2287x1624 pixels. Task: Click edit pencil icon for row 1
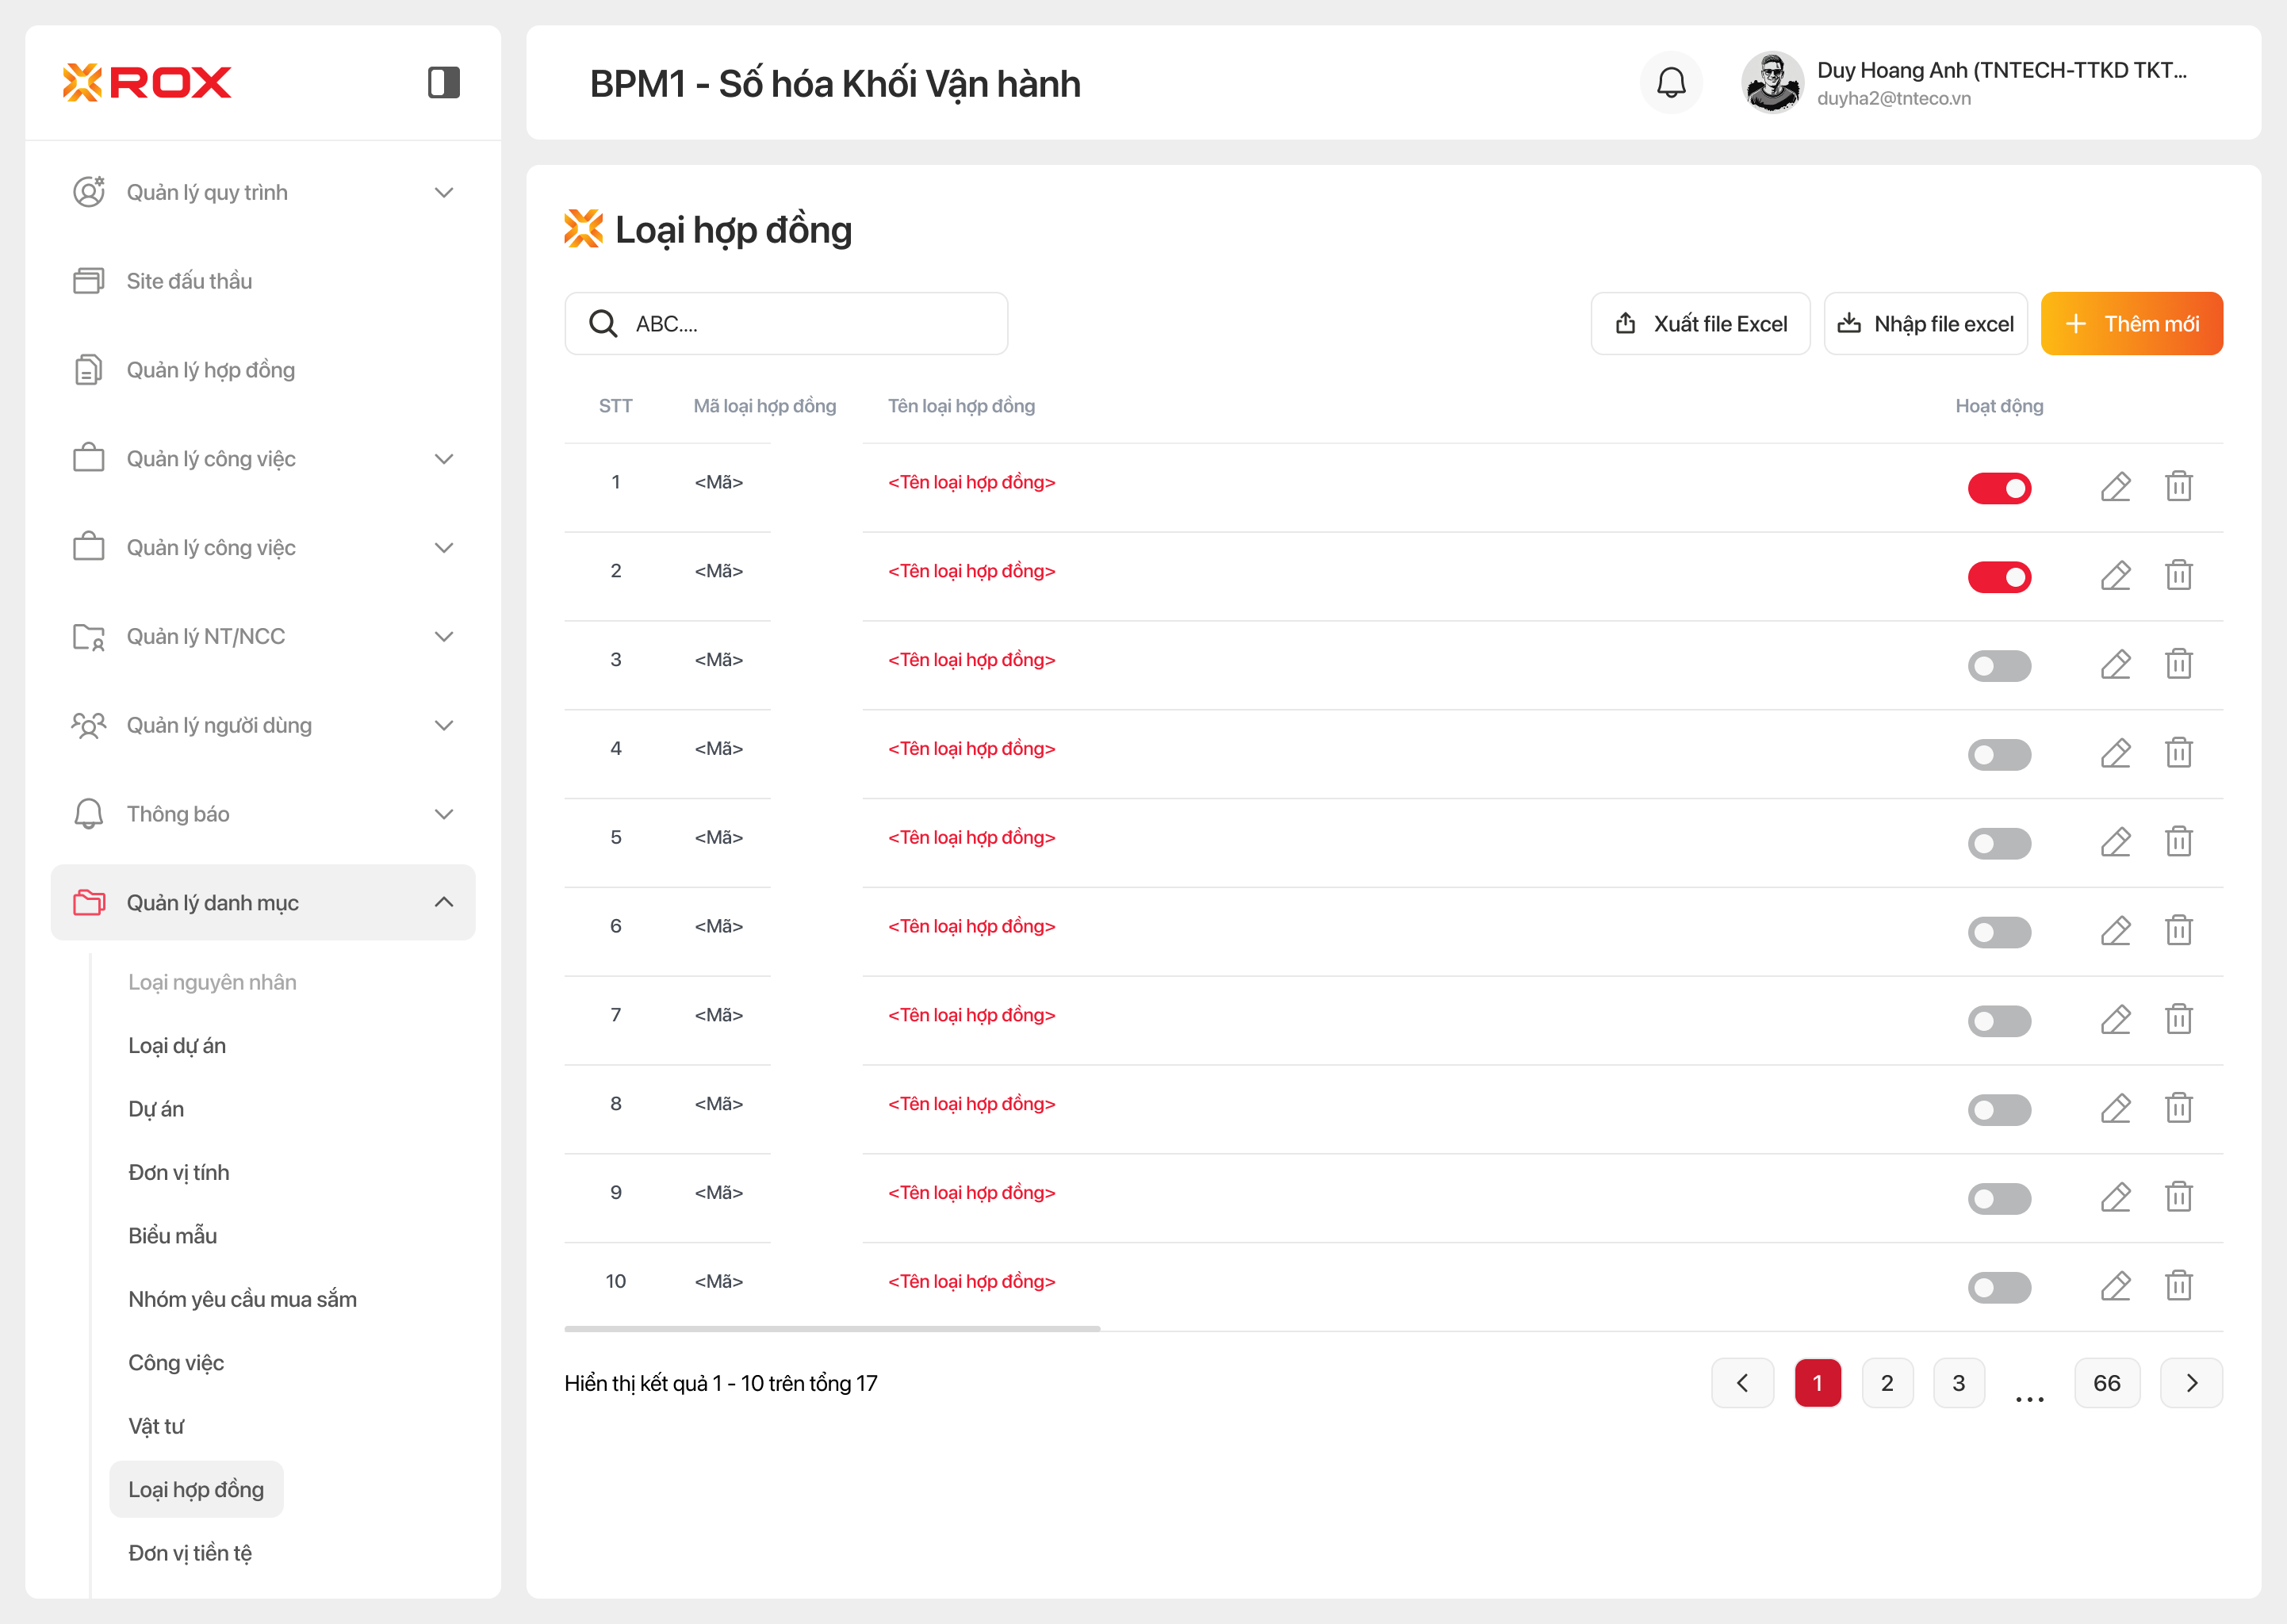click(2115, 487)
